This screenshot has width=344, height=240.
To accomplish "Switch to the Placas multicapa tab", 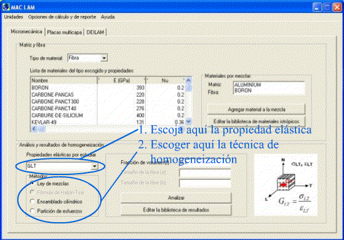I will tap(64, 32).
